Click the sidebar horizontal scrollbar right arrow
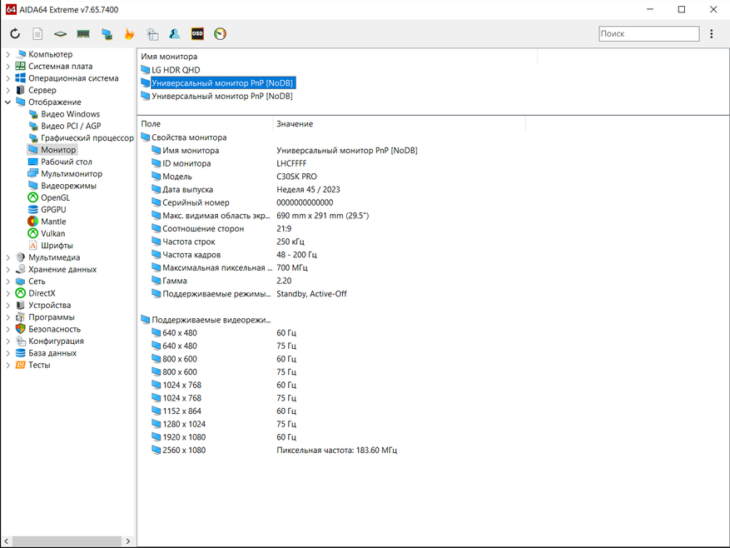 (x=128, y=541)
